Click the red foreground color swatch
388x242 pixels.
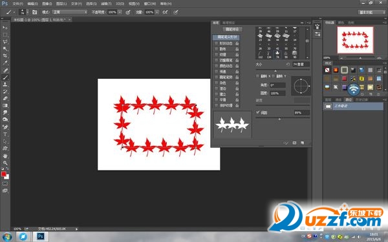(x=4, y=174)
